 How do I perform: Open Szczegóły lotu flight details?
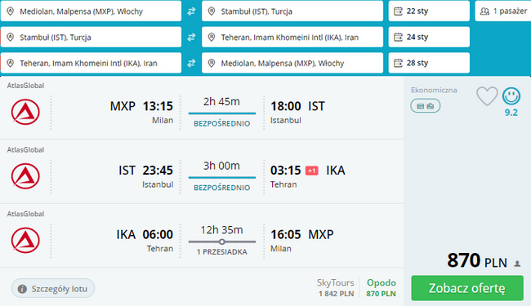pos(53,288)
